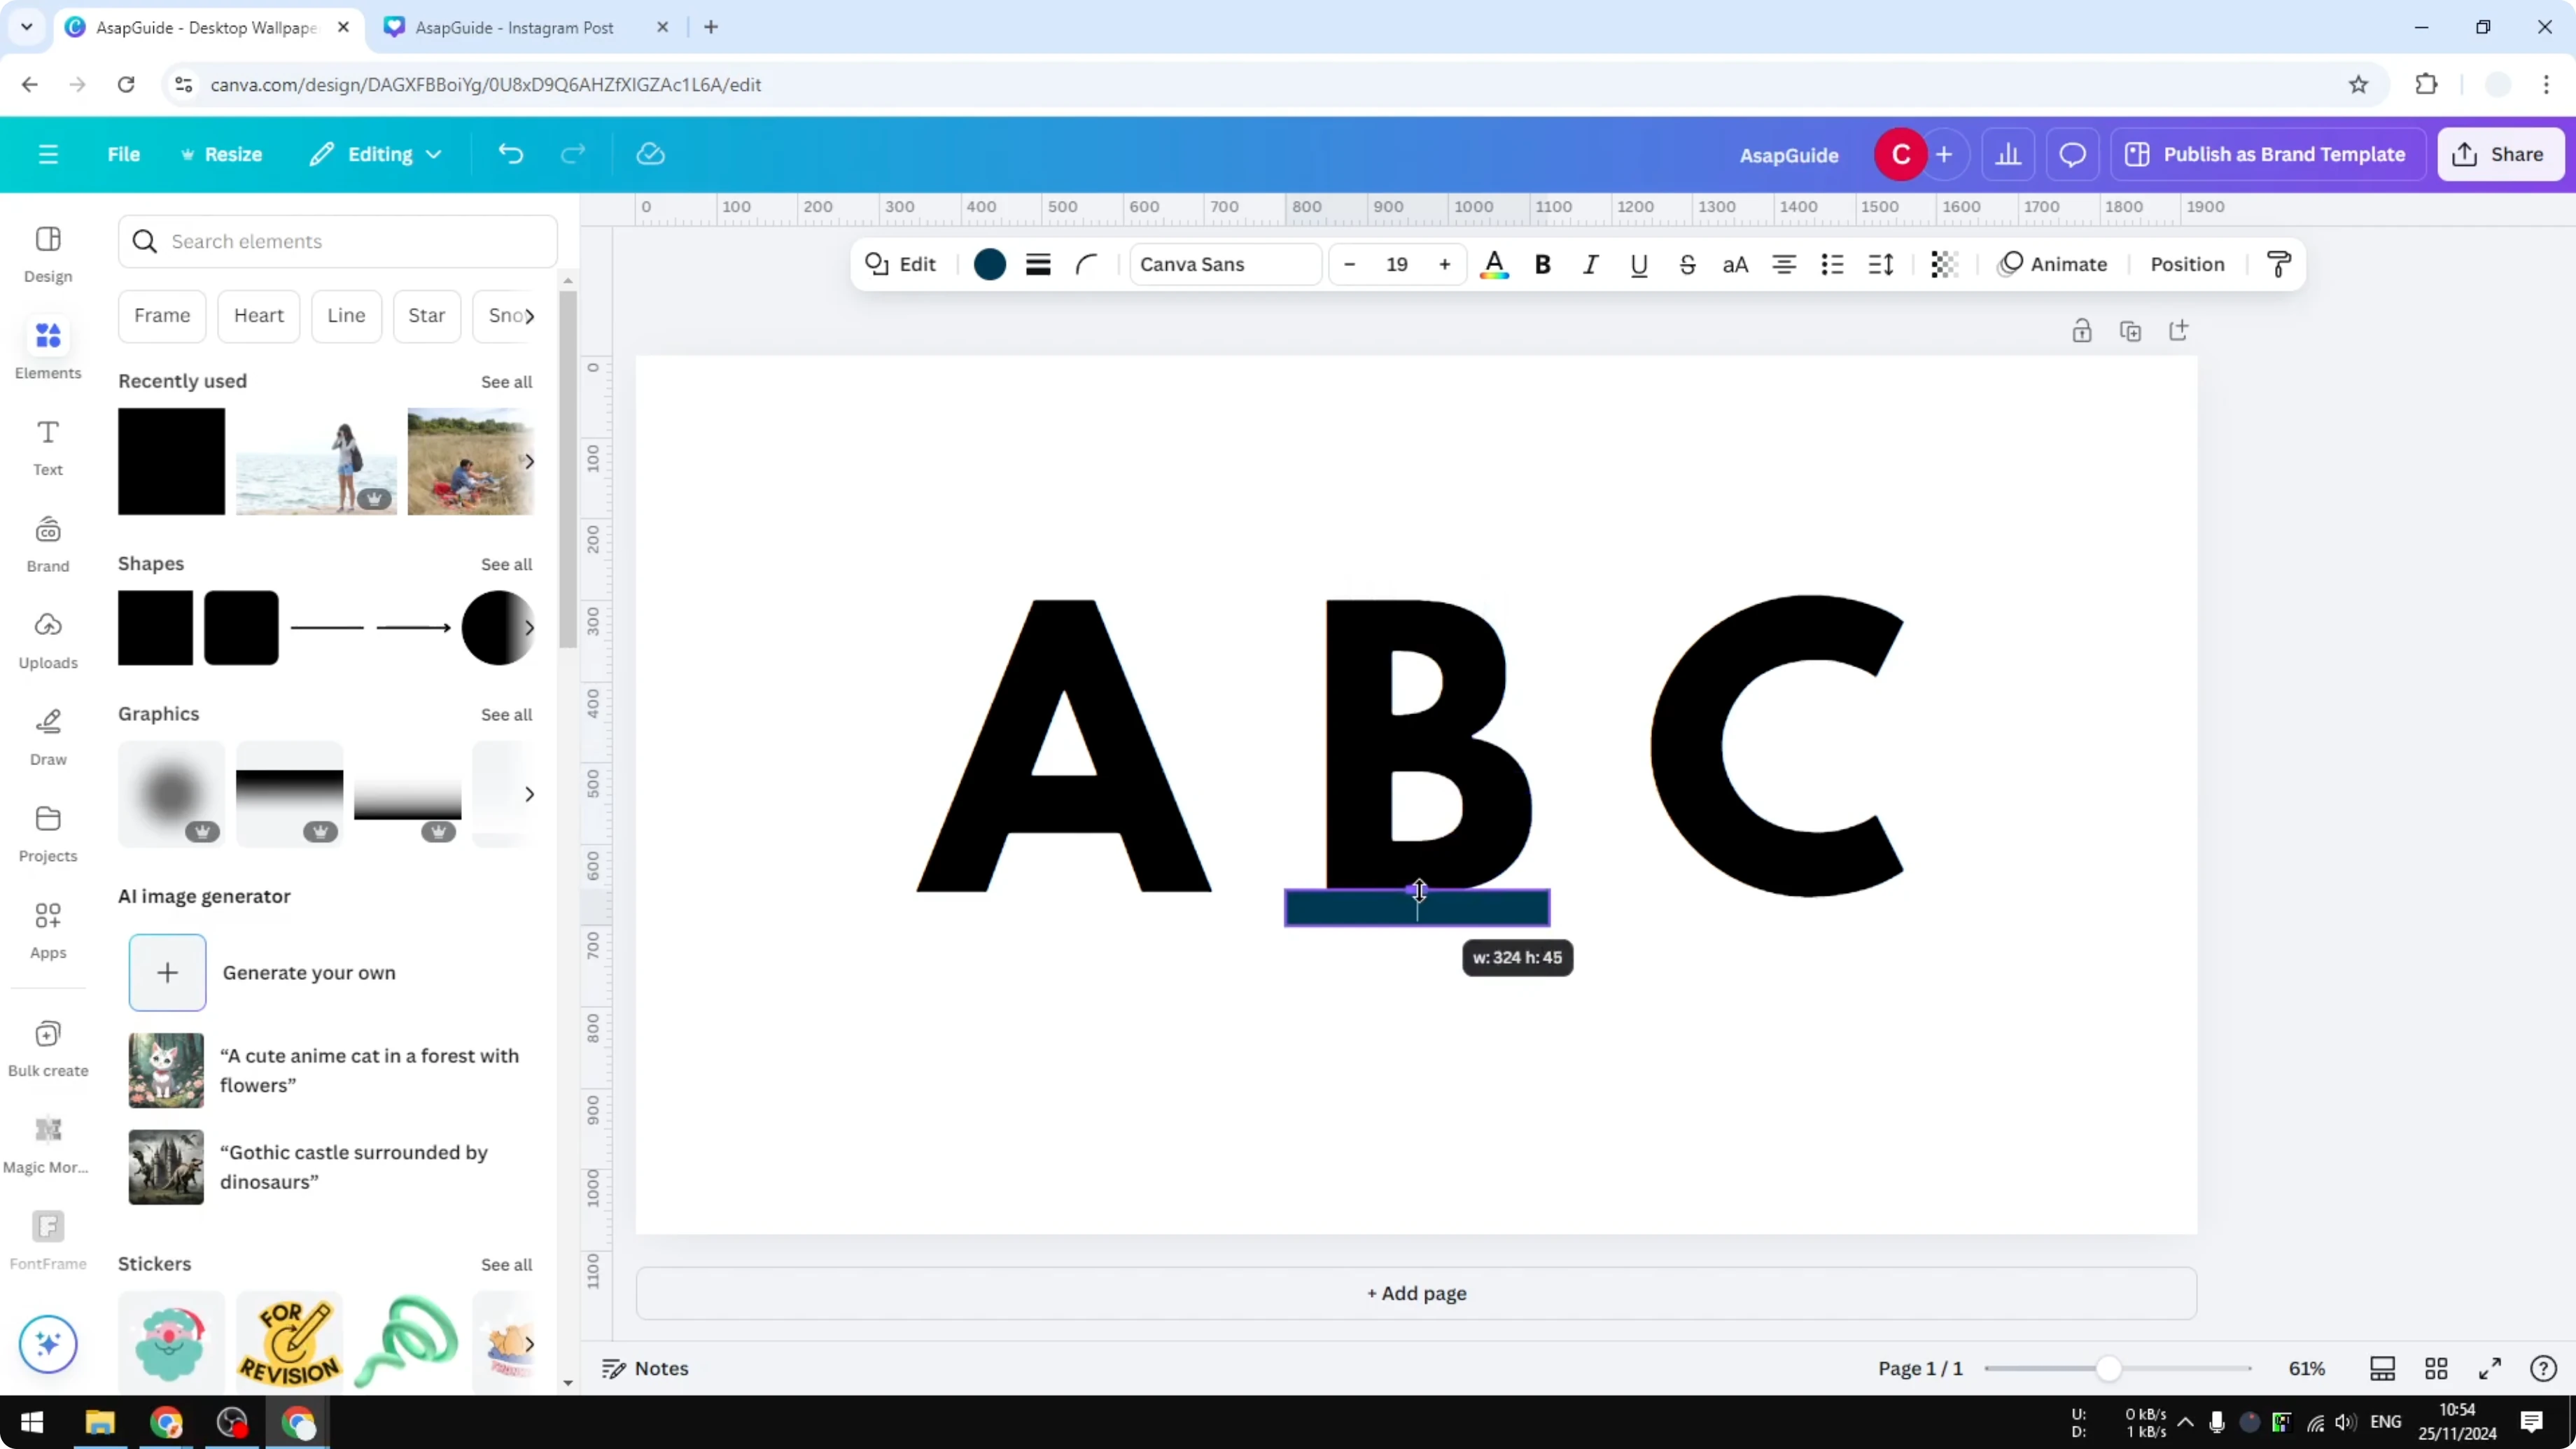Open the File menu
Screen dimensions: 2576x1449
[x=124, y=154]
